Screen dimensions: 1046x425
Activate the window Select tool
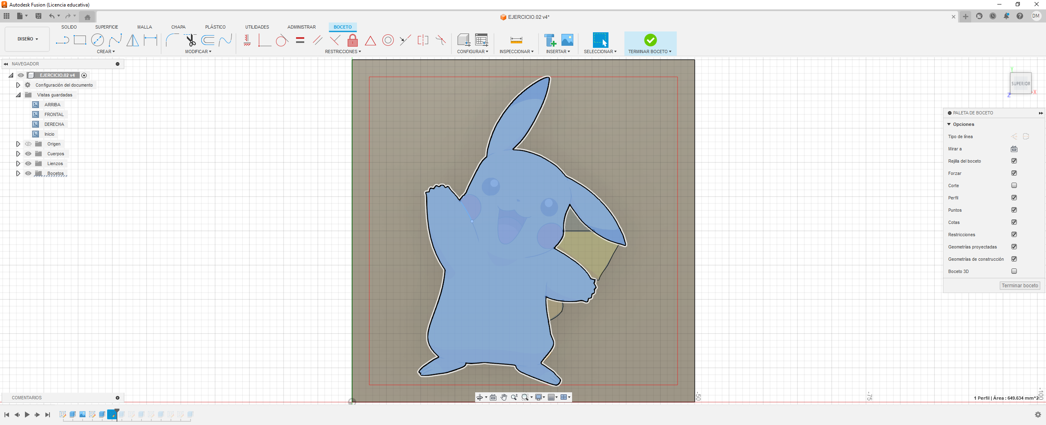tap(600, 40)
